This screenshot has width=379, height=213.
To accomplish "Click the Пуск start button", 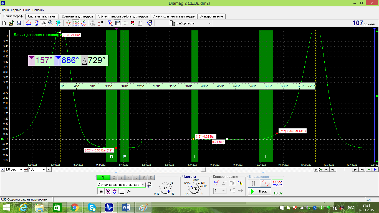I will pos(259,191).
